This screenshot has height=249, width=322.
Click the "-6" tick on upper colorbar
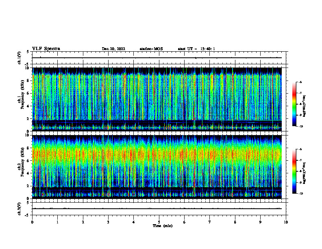300,82
